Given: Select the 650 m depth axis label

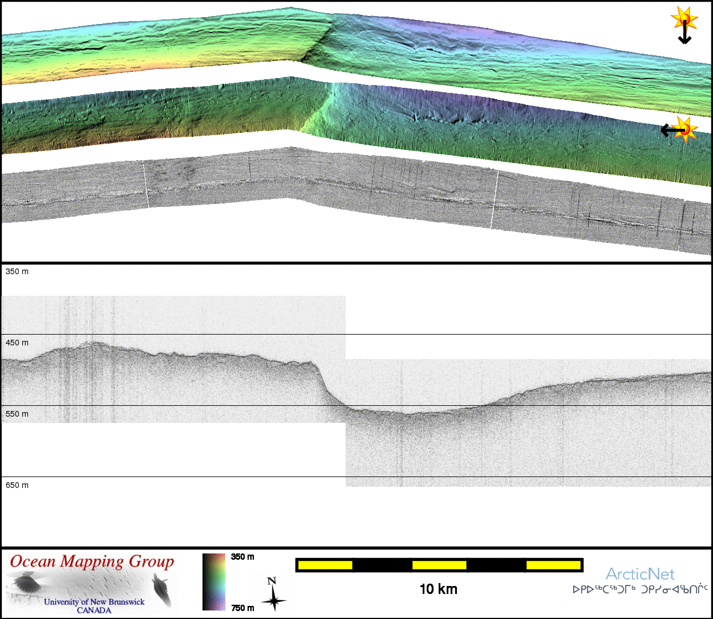Looking at the screenshot, I should coord(17,486).
